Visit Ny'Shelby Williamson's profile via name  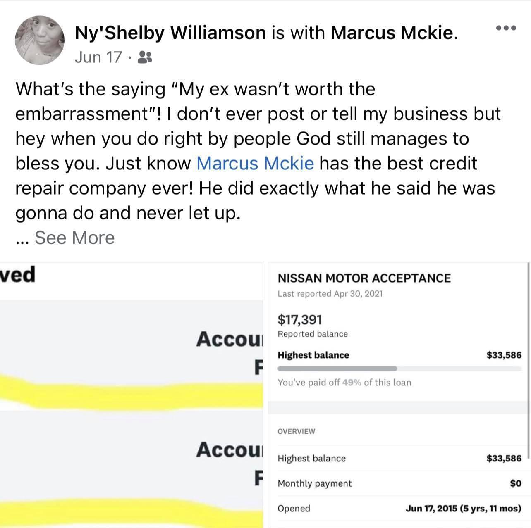[170, 33]
